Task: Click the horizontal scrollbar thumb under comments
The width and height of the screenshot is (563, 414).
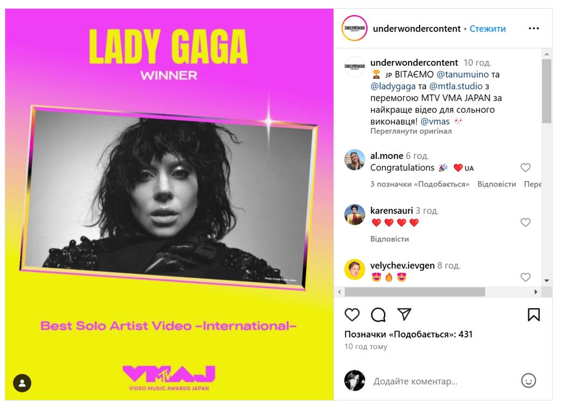Action: coord(415,292)
